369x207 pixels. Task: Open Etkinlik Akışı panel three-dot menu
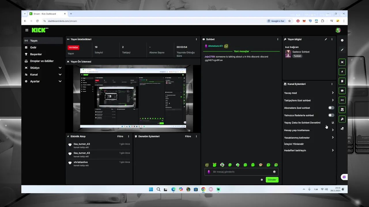coord(129,136)
